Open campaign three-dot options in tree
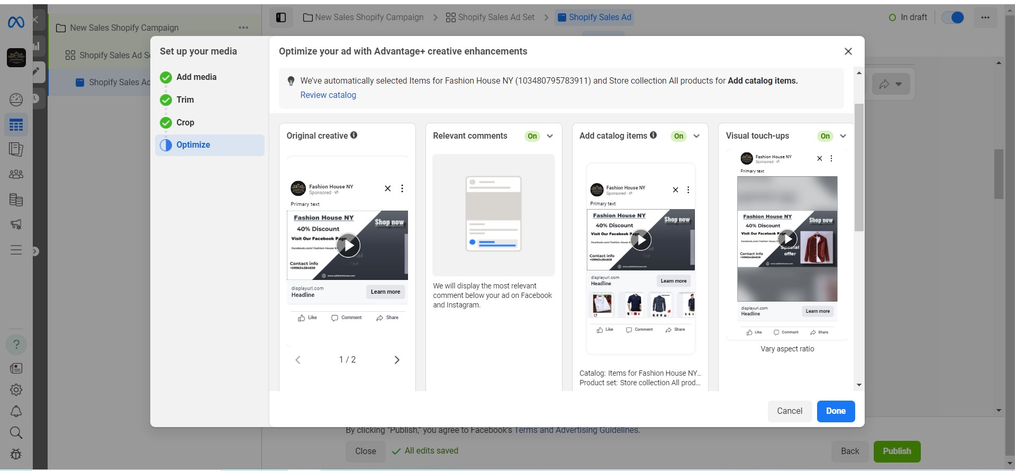The width and height of the screenshot is (1015, 471). tap(243, 28)
